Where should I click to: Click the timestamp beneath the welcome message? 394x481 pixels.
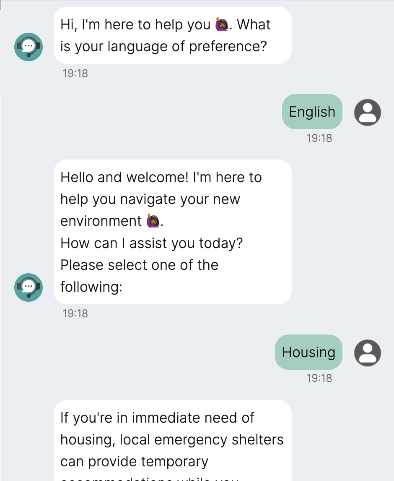(x=75, y=313)
